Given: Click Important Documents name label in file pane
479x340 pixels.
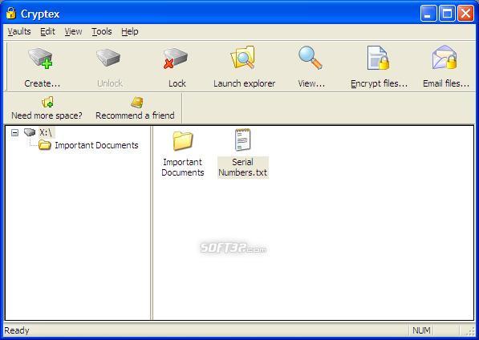Looking at the screenshot, I should (x=183, y=168).
